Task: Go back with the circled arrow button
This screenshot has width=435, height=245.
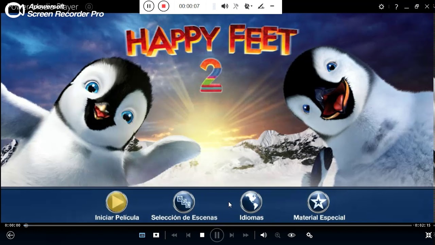Action: pyautogui.click(x=11, y=235)
